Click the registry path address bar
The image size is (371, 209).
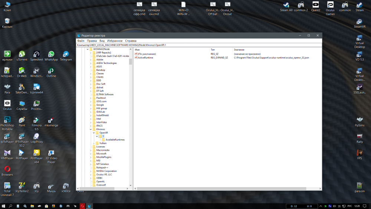198,45
